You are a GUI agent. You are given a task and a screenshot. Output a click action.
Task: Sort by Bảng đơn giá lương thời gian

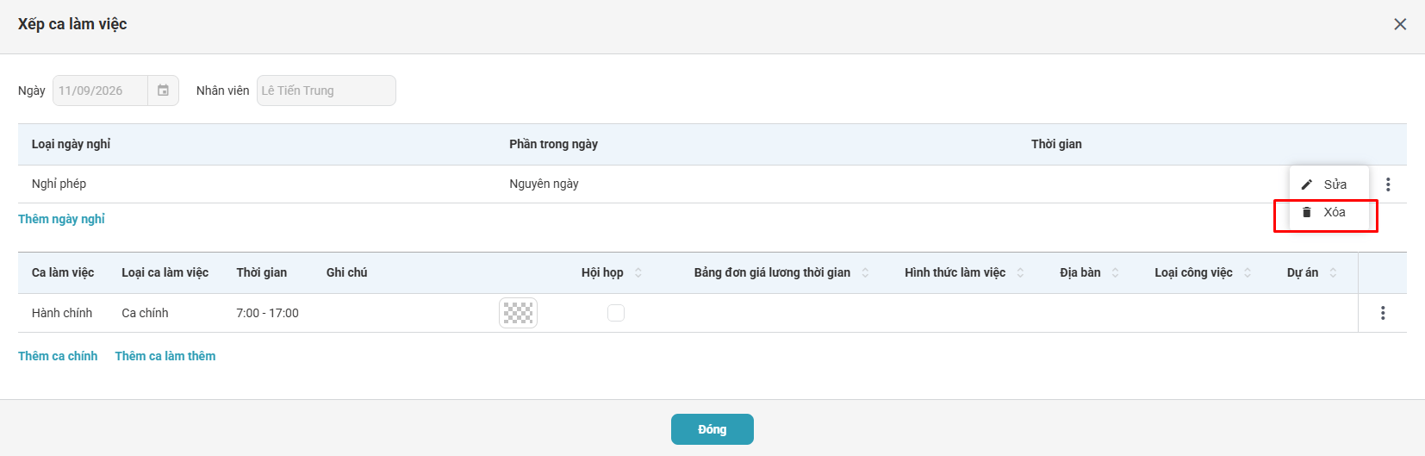(865, 272)
